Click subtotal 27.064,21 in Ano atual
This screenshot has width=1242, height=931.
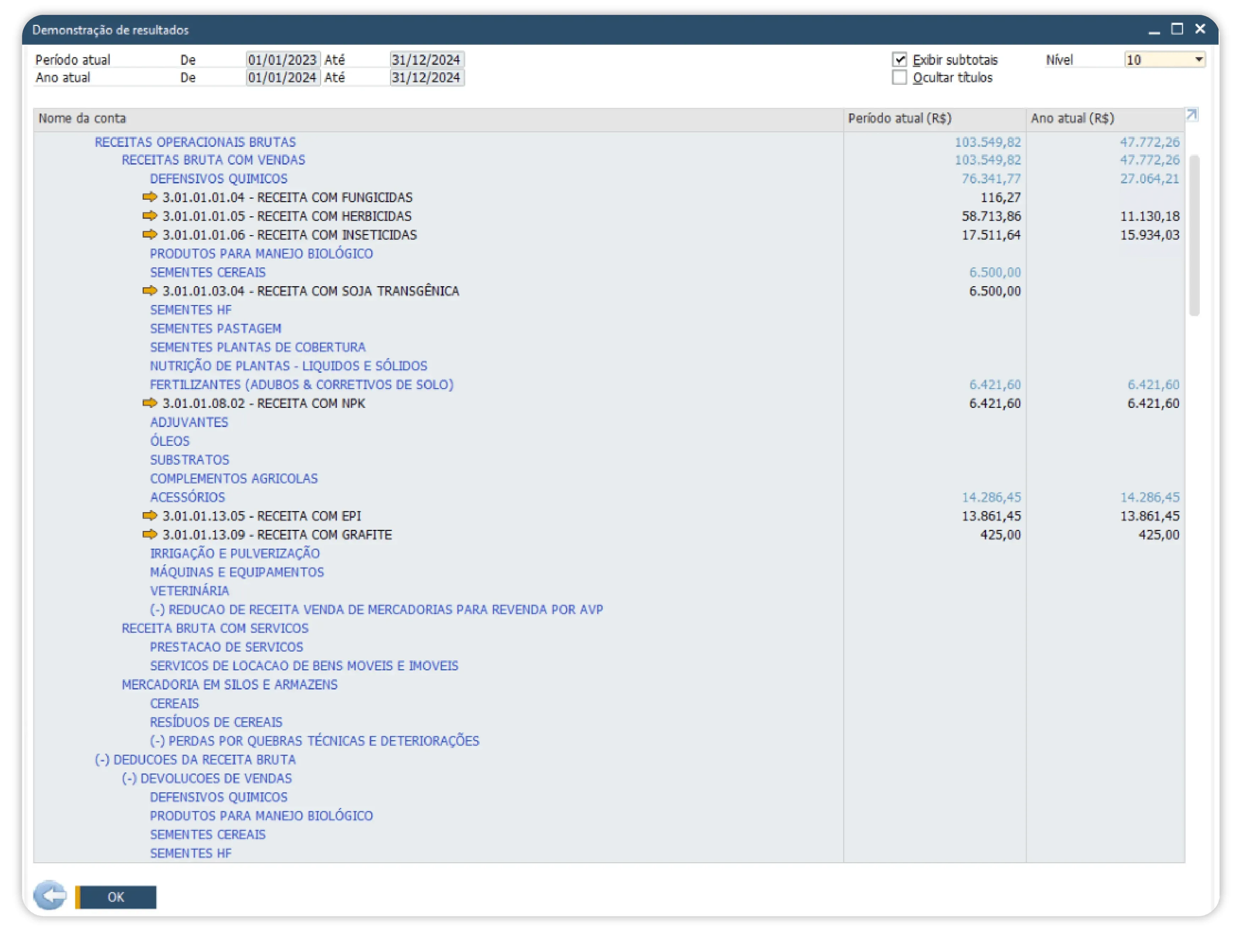(x=1149, y=178)
